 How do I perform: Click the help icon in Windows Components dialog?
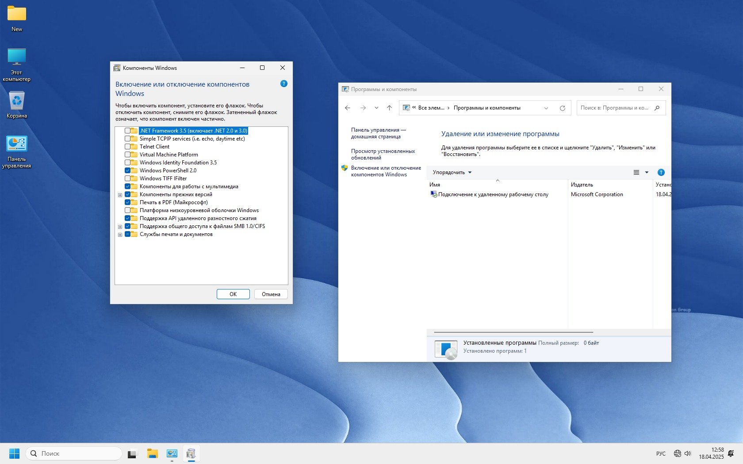click(x=284, y=84)
